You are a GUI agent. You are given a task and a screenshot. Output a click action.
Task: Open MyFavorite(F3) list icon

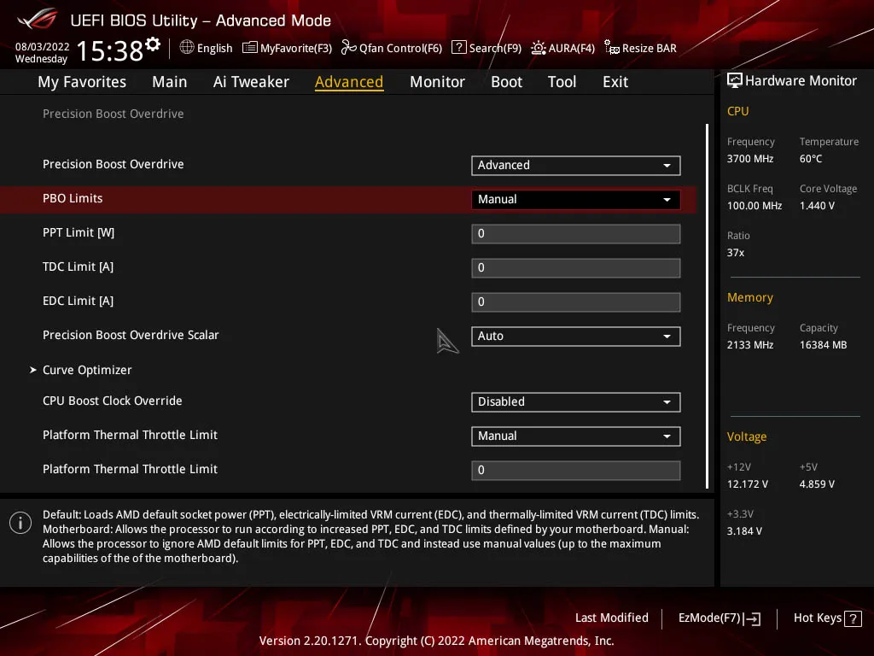(250, 48)
